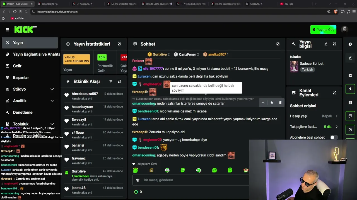Click the 5 dk. follower-only value

tap(328, 127)
